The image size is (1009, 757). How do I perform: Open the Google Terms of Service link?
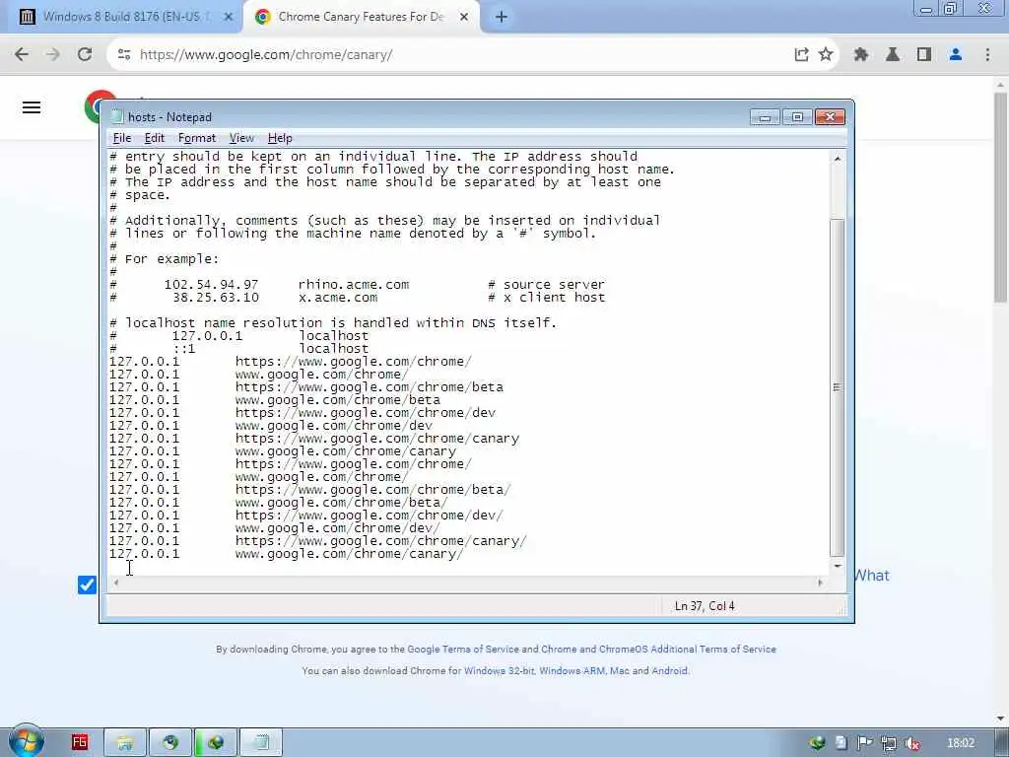click(x=463, y=650)
